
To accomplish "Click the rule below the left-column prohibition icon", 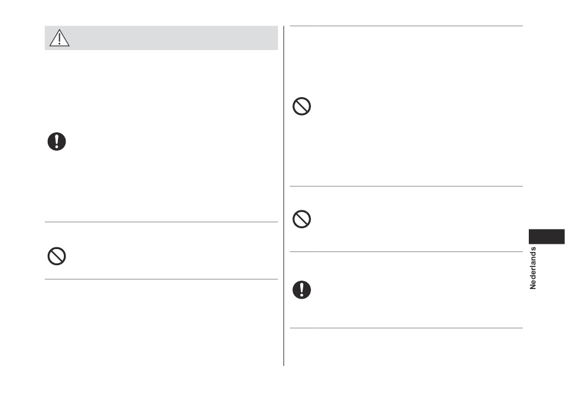I will point(161,279).
